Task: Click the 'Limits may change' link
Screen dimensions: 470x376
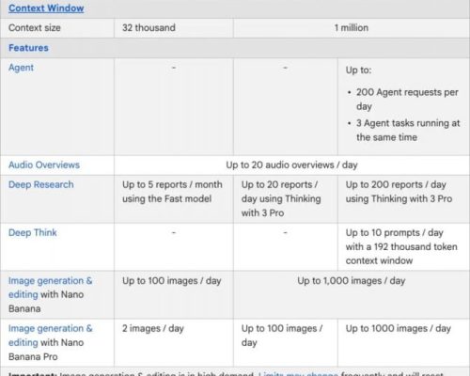Action: 298,374
